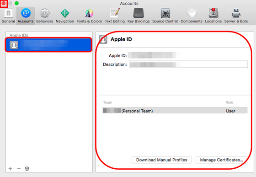Select the Personal Team row

point(175,111)
